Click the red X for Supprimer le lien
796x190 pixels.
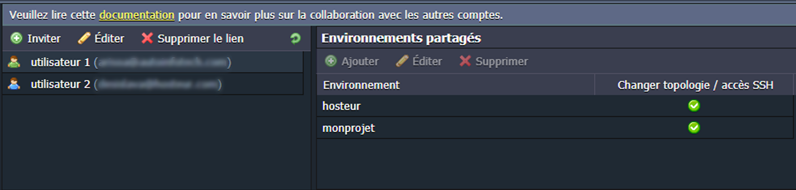[147, 38]
